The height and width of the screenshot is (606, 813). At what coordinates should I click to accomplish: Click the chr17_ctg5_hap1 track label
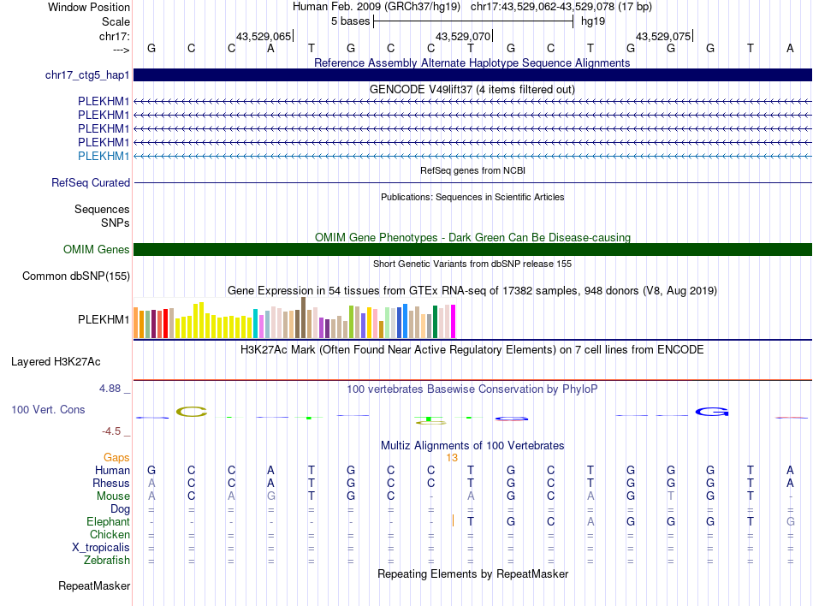point(87,75)
